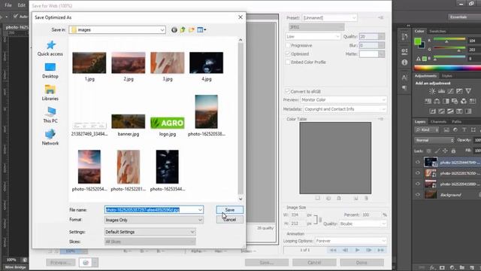
Task: Open the File name dropdown arrow
Action: coord(200,210)
